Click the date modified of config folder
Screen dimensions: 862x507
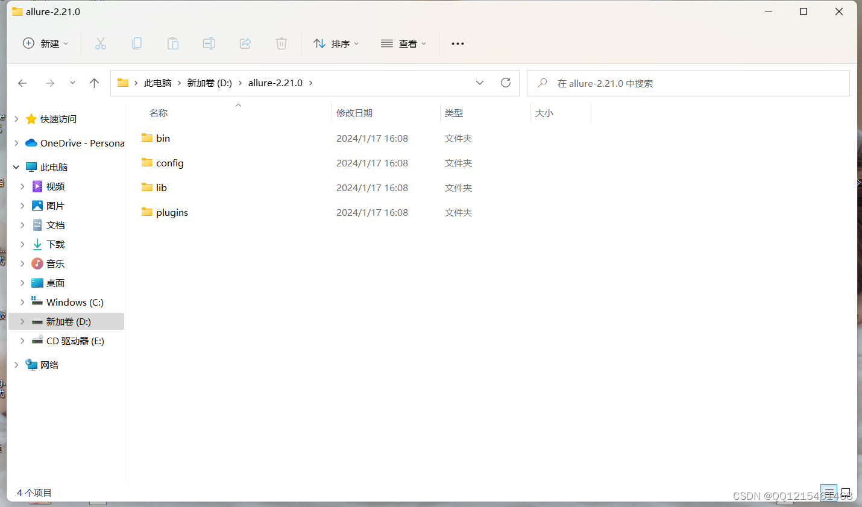point(373,163)
